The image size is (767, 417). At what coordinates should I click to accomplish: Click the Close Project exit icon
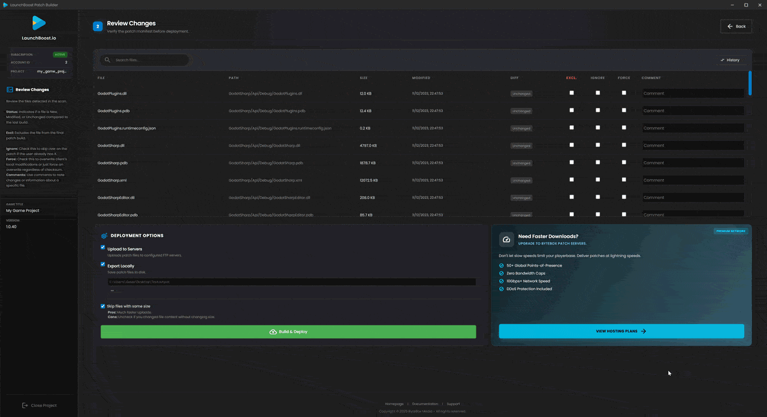25,406
